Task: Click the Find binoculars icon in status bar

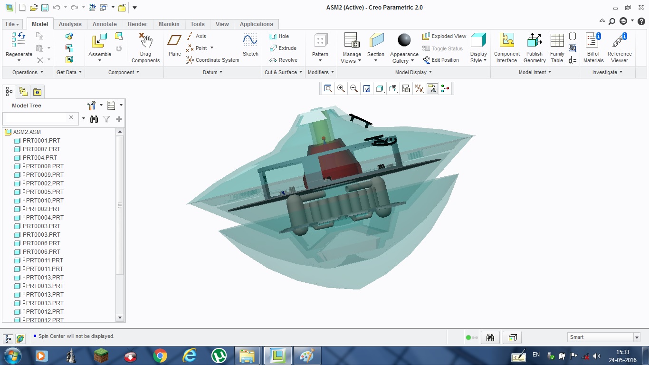Action: point(491,337)
